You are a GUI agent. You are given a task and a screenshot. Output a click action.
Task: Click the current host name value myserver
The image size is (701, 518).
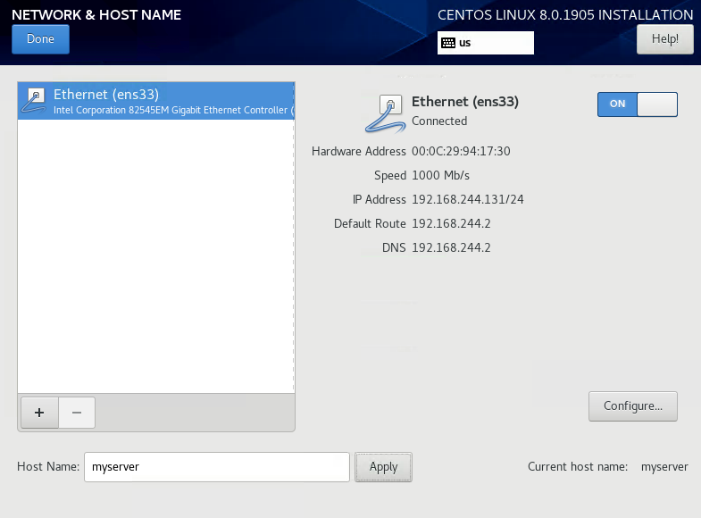664,467
